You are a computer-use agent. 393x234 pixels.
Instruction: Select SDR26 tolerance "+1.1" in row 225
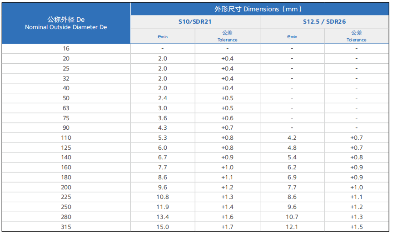[x=356, y=197]
